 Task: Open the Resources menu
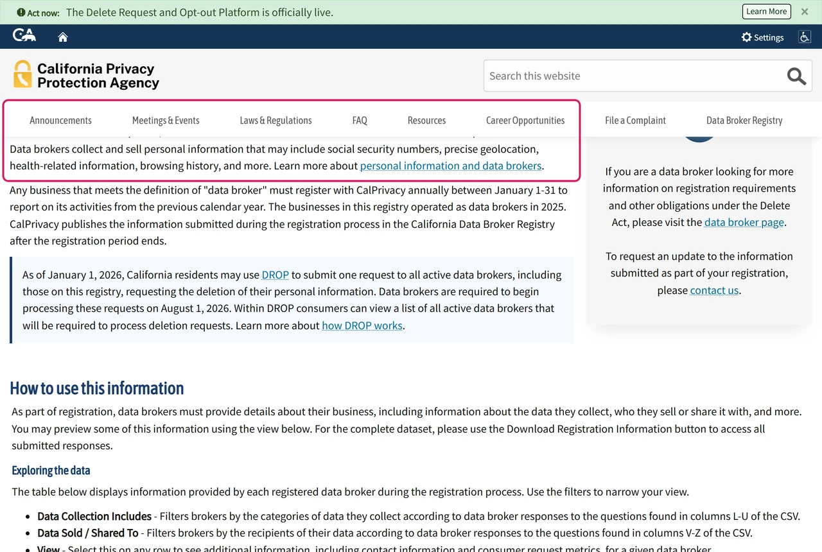[426, 120]
